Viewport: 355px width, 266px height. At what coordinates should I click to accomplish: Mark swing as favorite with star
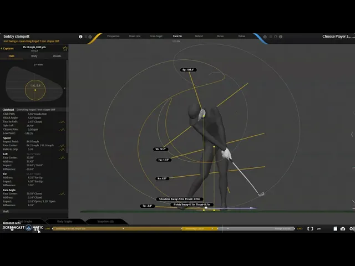[65, 48]
